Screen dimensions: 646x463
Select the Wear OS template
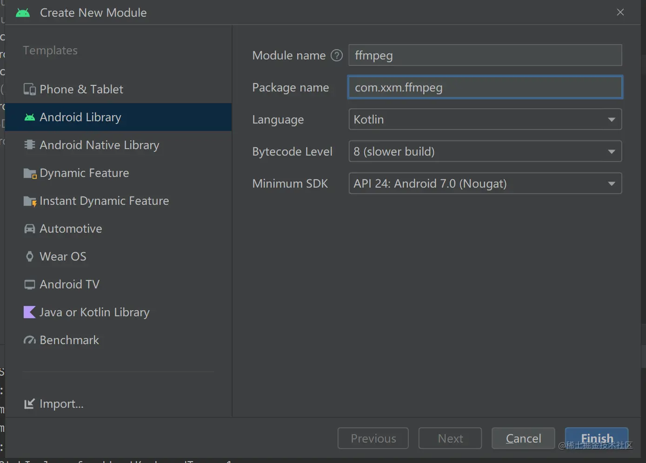(118, 256)
